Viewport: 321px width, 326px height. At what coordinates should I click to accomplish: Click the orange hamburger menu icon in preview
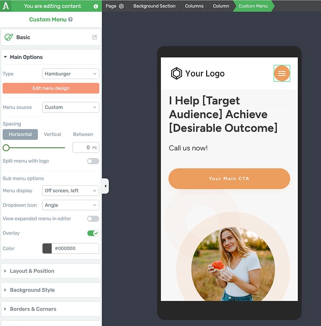282,73
